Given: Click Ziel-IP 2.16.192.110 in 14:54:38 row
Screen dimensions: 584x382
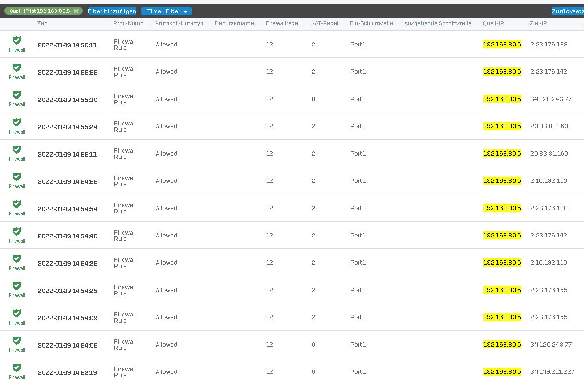Looking at the screenshot, I should coord(549,262).
